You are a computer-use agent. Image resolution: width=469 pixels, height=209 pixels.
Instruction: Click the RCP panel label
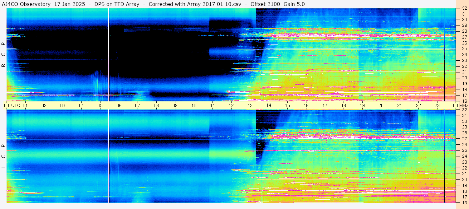(4, 54)
